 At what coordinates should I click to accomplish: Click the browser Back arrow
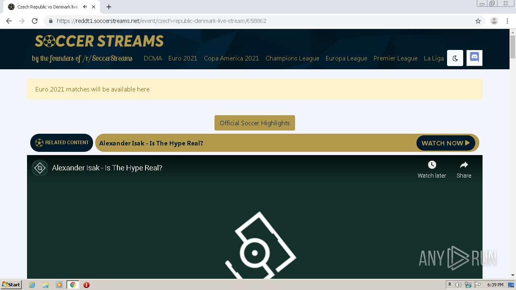(9, 21)
